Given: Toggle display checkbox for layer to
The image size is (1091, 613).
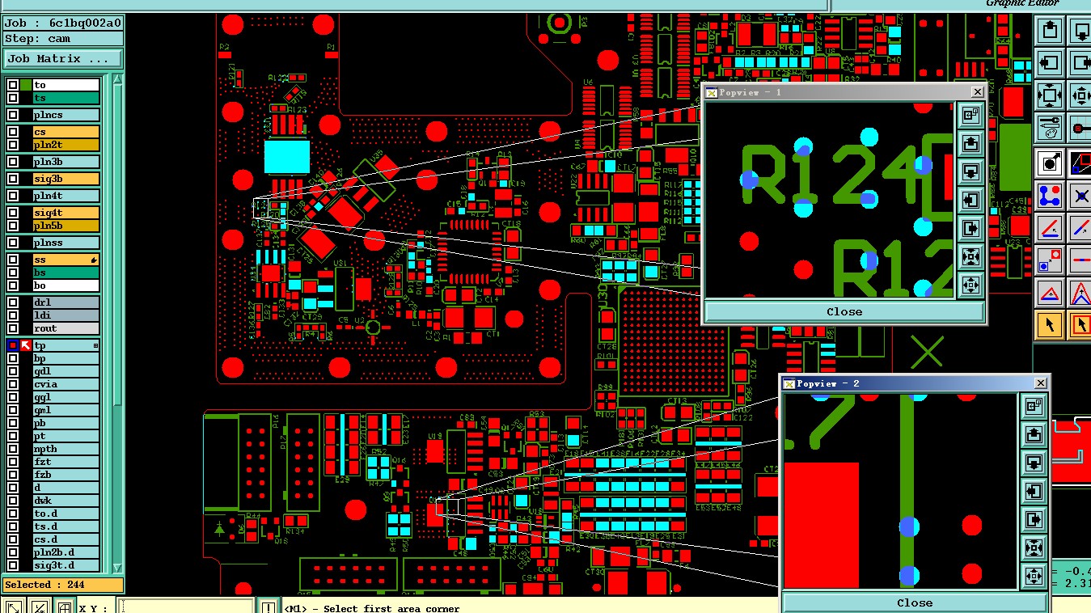Looking at the screenshot, I should tap(13, 85).
